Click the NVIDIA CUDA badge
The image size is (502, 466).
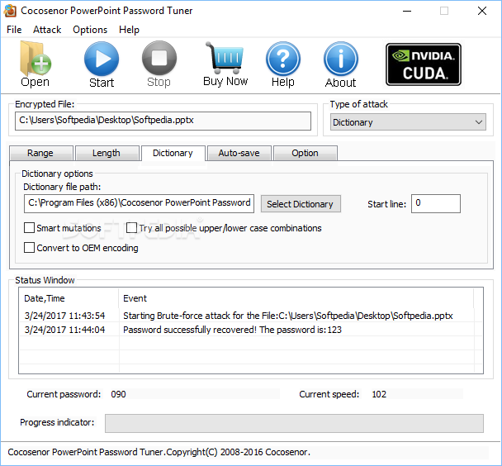tap(424, 64)
